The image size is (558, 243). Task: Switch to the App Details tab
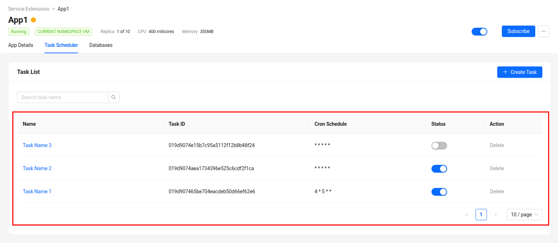pyautogui.click(x=21, y=45)
